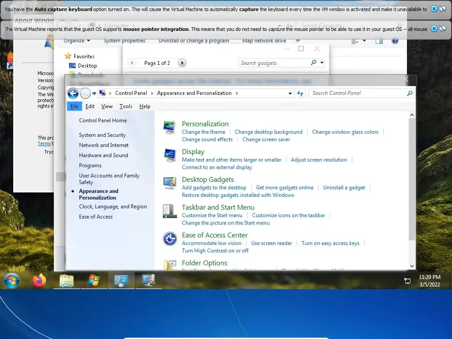Click the Ease of Access Center icon
452x339 pixels.
click(170, 239)
